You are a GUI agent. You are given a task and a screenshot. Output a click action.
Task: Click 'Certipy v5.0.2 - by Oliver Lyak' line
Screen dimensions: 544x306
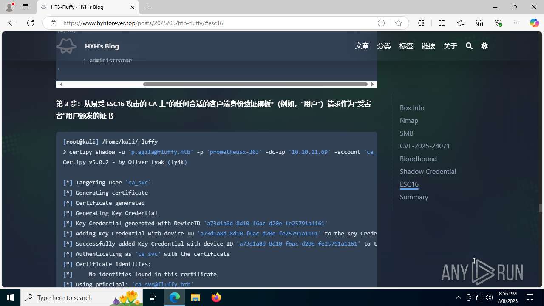click(125, 162)
